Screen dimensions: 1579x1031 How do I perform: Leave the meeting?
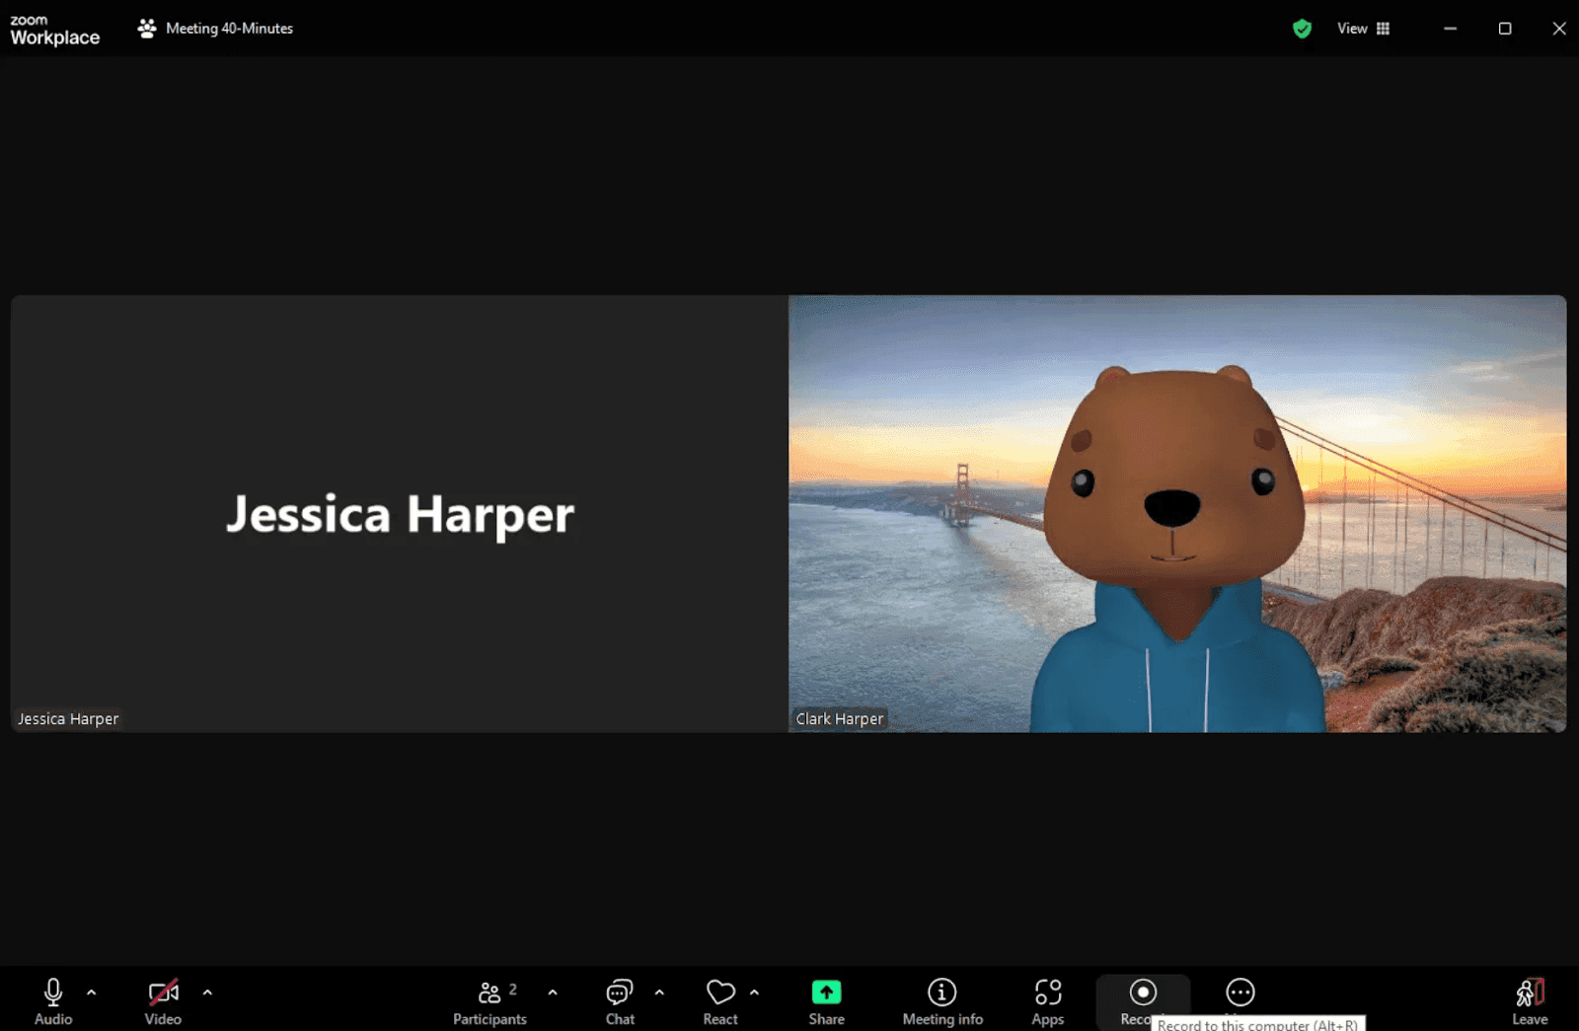coord(1530,1000)
